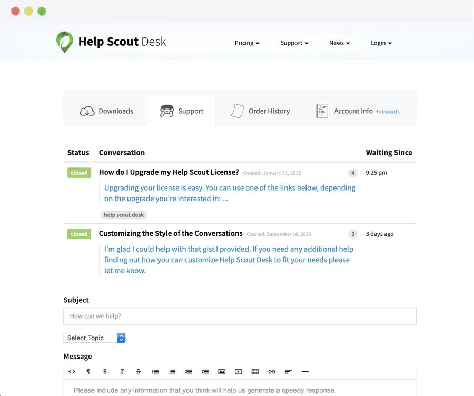Open the paragraph format options
This screenshot has width=474, height=396.
click(88, 372)
